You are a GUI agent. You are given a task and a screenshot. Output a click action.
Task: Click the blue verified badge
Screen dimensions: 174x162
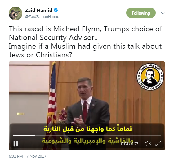(x=56, y=10)
